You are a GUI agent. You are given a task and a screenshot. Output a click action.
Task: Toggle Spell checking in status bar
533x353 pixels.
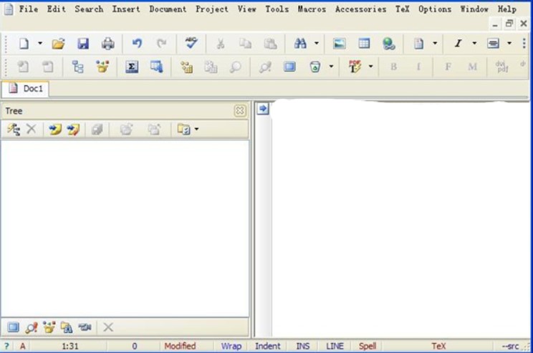coord(368,346)
